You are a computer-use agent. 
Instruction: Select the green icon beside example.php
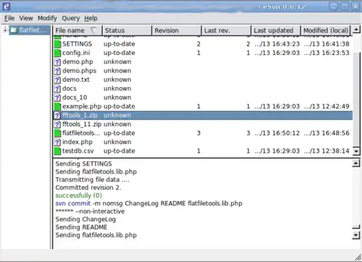[57, 106]
